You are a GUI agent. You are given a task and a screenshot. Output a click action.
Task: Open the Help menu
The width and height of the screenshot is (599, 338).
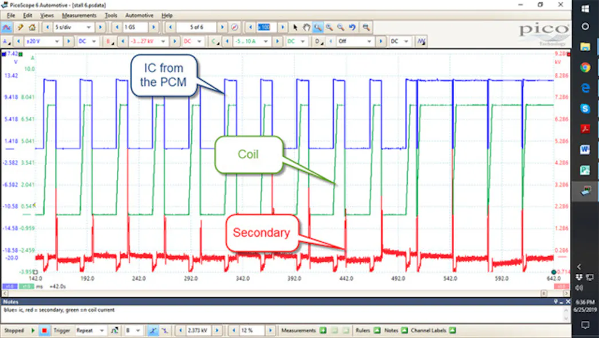pos(167,15)
